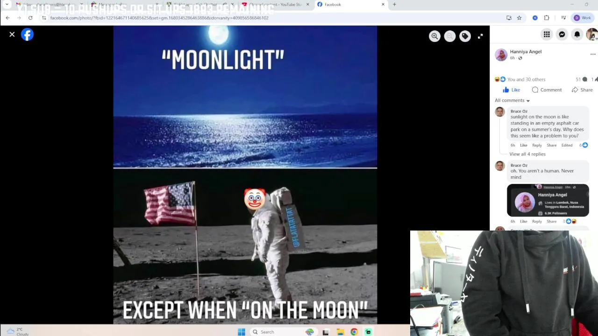Open the photo tag icon
Screen dimensions: 598x336
pyautogui.click(x=465, y=36)
